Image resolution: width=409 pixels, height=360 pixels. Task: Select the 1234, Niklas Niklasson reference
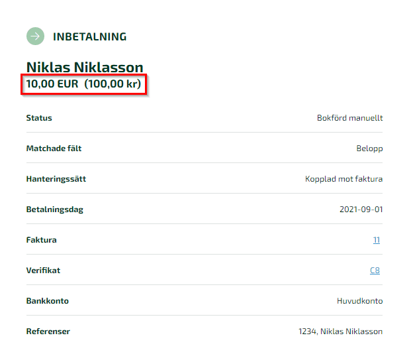click(x=340, y=331)
